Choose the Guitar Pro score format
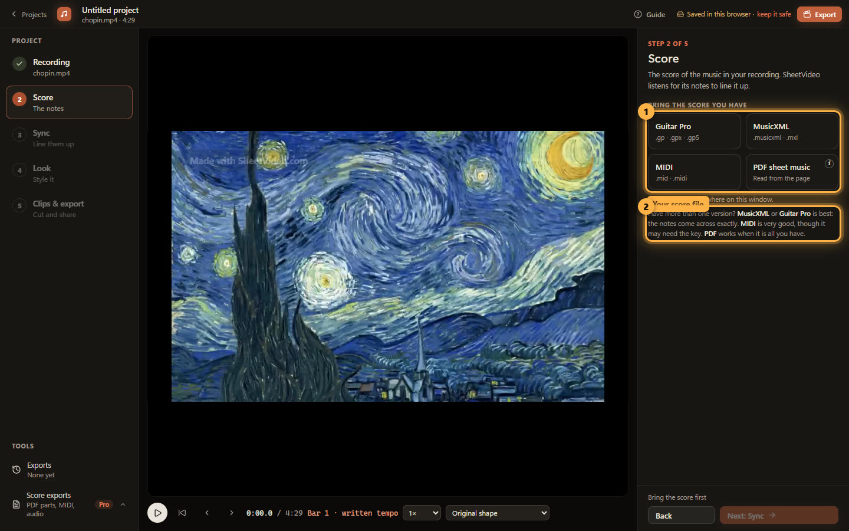This screenshot has width=849, height=531. click(694, 132)
